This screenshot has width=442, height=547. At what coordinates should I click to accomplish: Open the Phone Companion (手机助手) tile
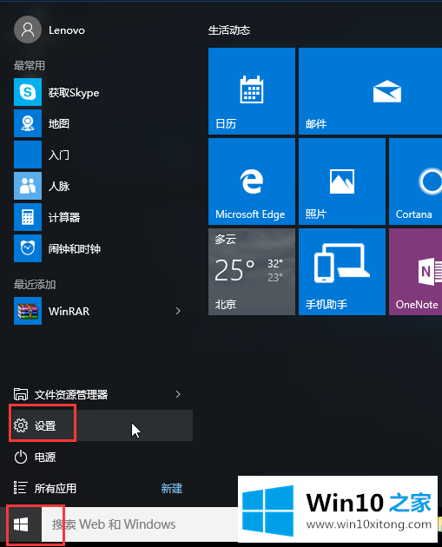342,272
